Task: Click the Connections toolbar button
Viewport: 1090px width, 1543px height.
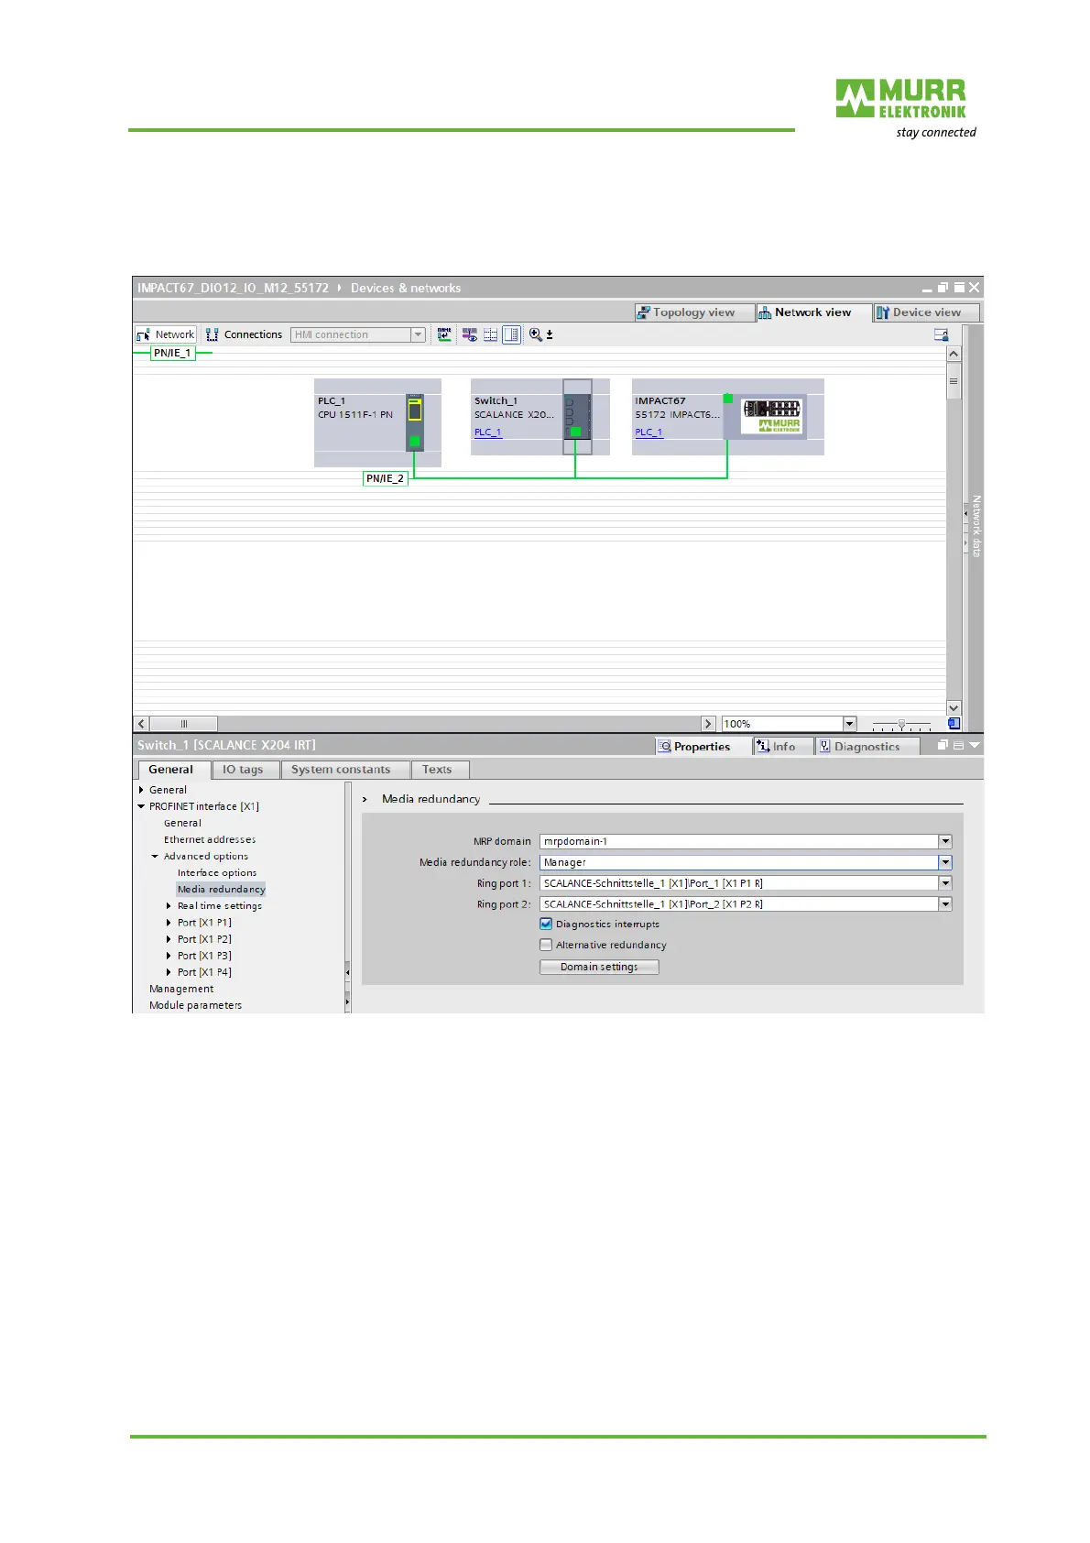Action: tap(244, 334)
